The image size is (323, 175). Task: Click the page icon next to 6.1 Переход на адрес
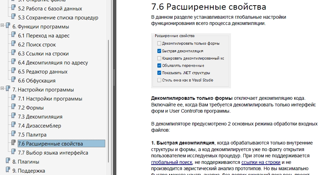pos(14,35)
